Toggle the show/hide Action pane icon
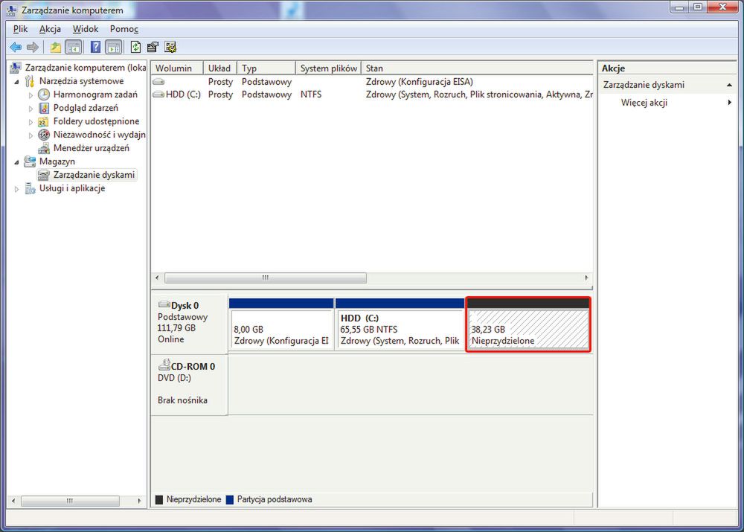Viewport: 744px width, 532px height. click(x=113, y=47)
